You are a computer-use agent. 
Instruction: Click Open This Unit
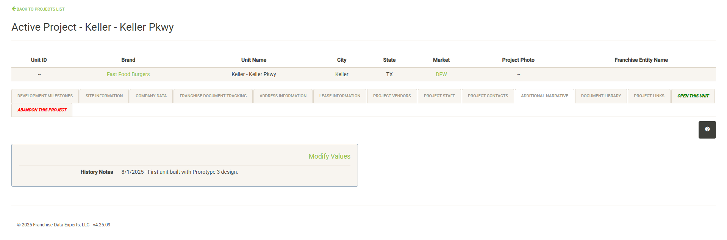click(x=693, y=96)
